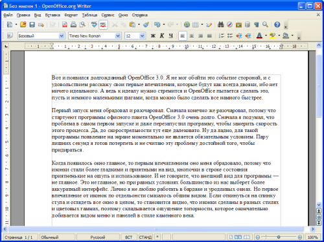
Task: Open page preview with magnifier page icon
Action: 82,25
